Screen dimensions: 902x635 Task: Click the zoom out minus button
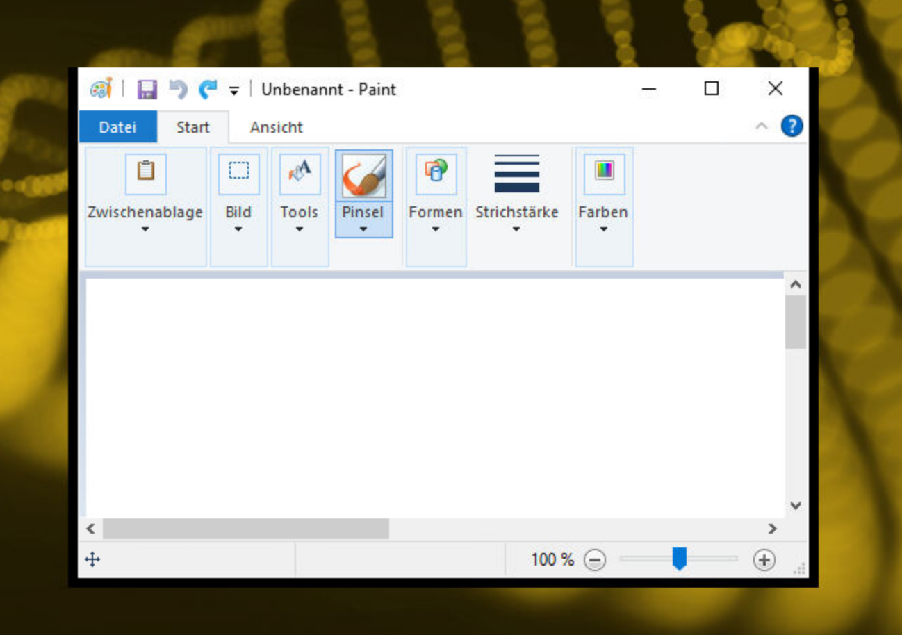click(x=594, y=560)
